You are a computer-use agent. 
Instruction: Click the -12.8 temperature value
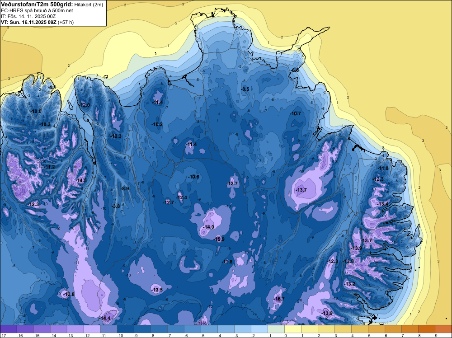coord(69,294)
